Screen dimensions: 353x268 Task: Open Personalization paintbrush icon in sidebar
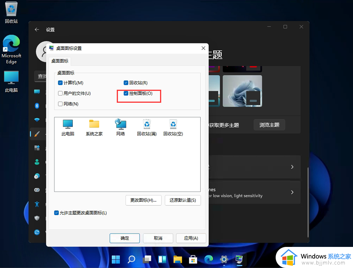pyautogui.click(x=37, y=134)
